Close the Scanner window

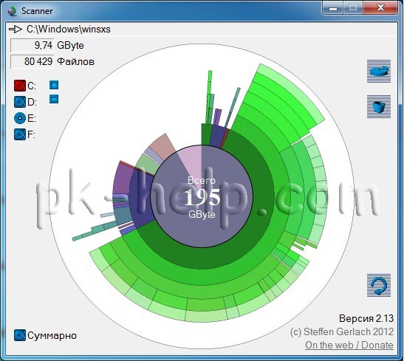380,7
